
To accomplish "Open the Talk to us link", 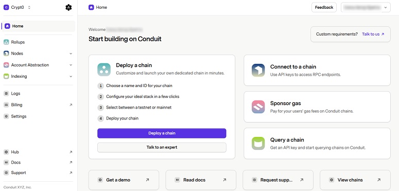I will pyautogui.click(x=373, y=34).
